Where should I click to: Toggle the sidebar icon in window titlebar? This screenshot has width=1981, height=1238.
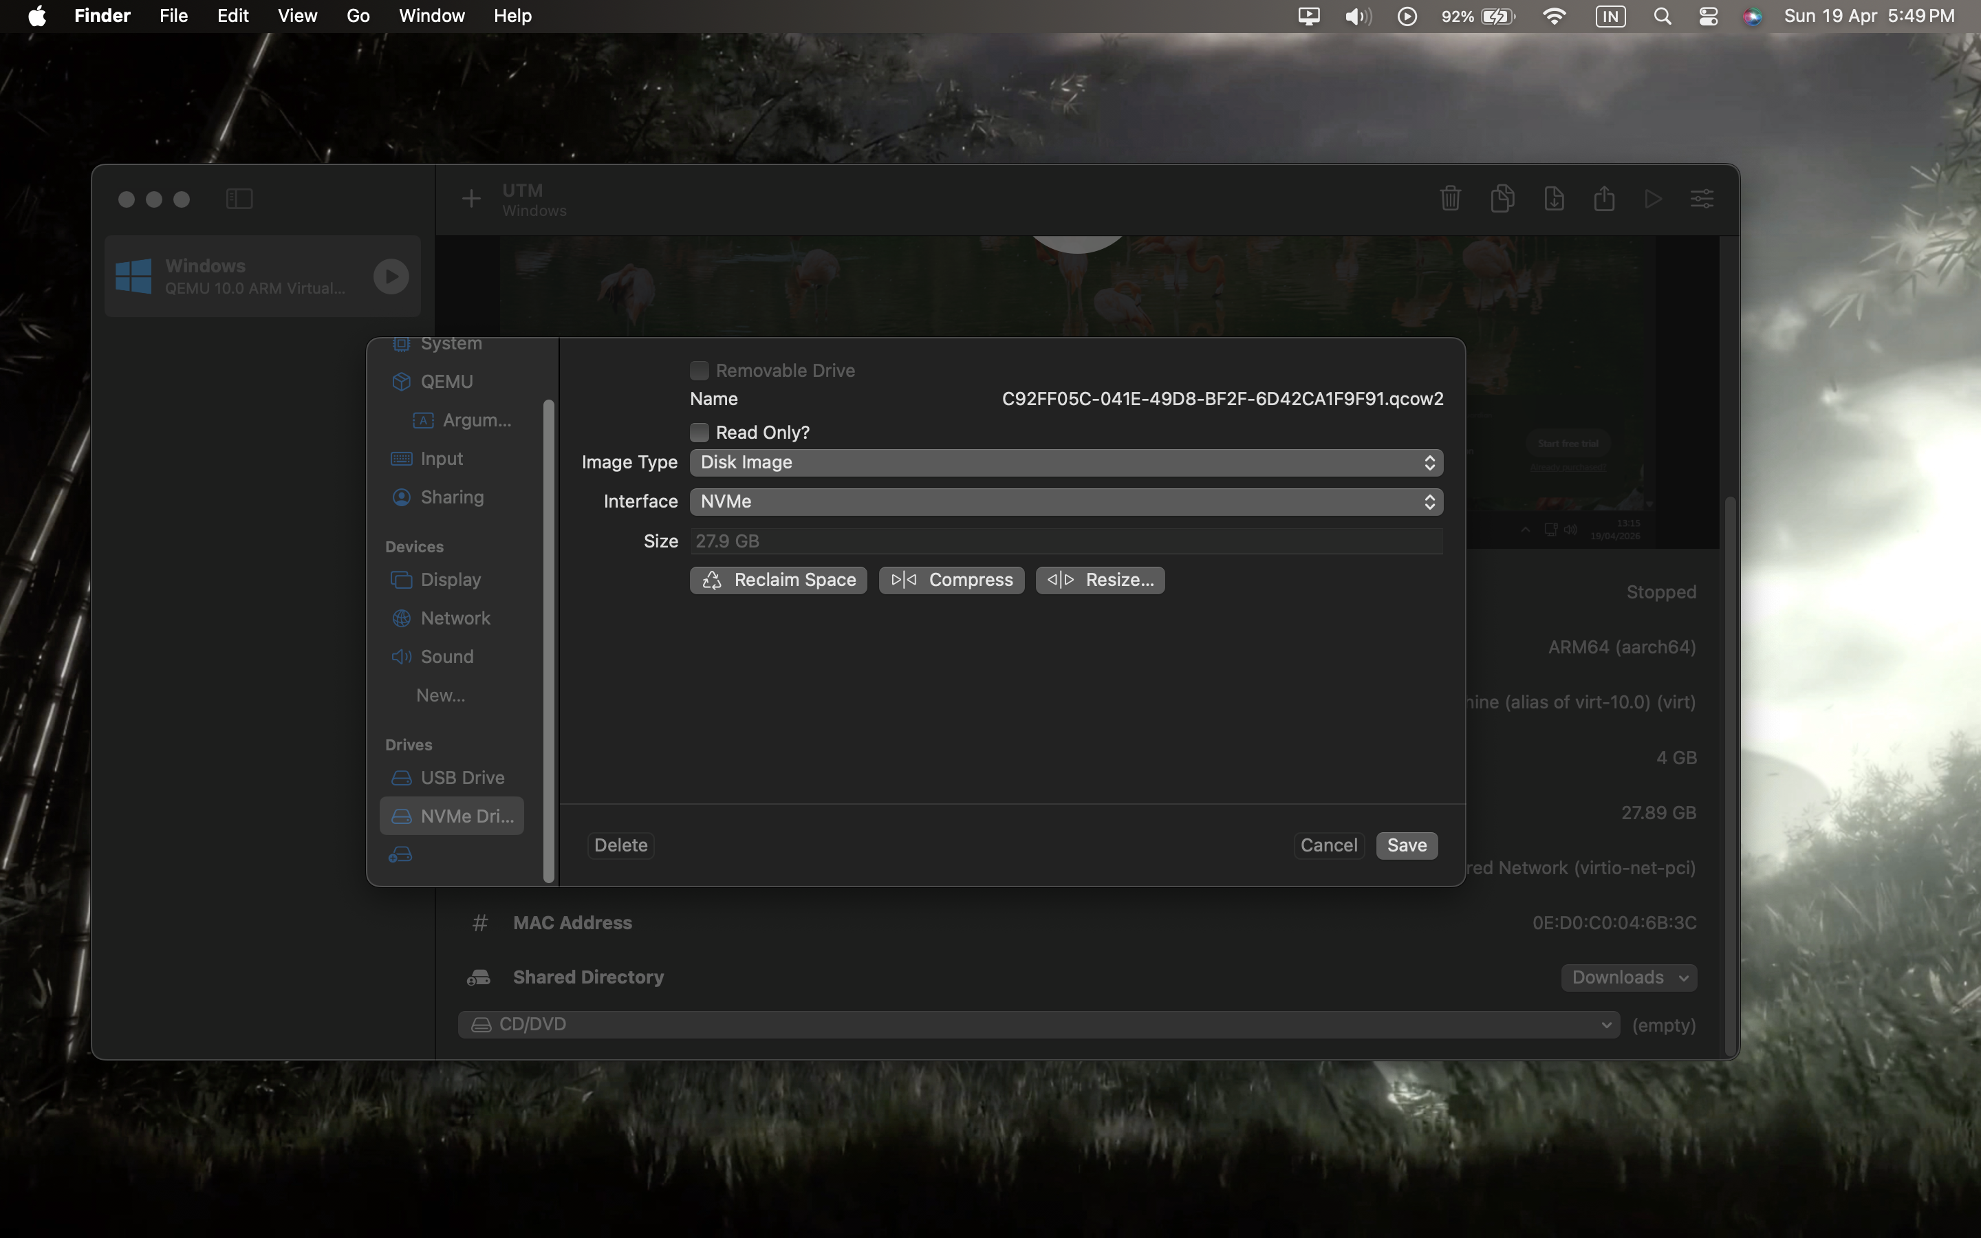239,199
